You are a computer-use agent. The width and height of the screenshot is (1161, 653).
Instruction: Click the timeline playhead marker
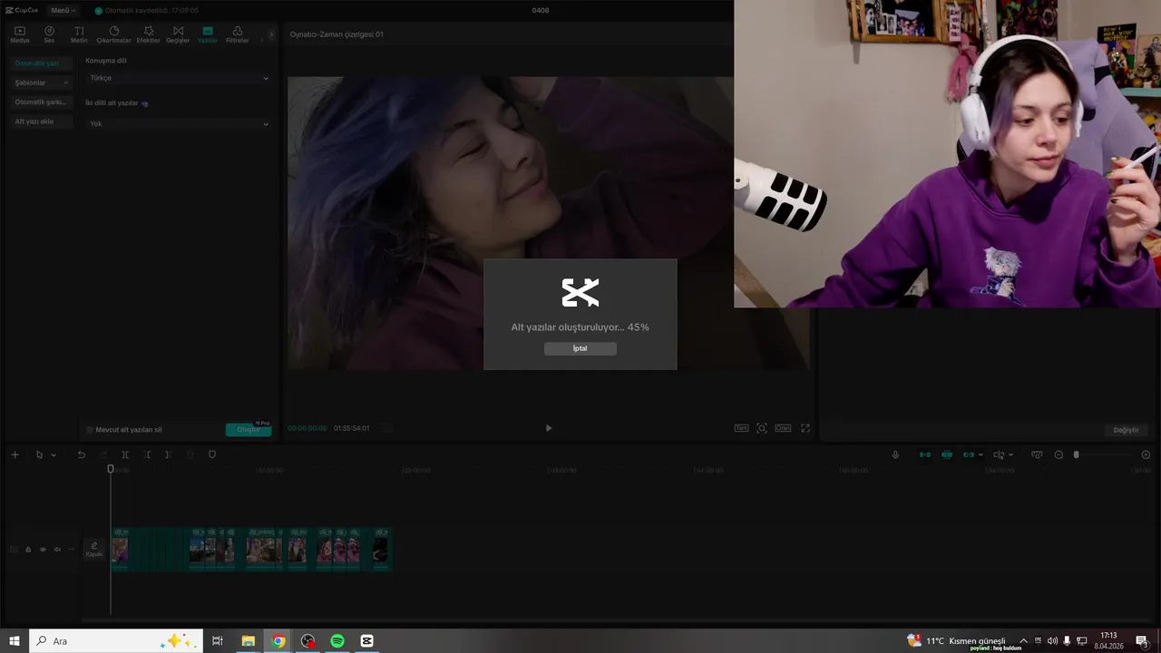111,469
